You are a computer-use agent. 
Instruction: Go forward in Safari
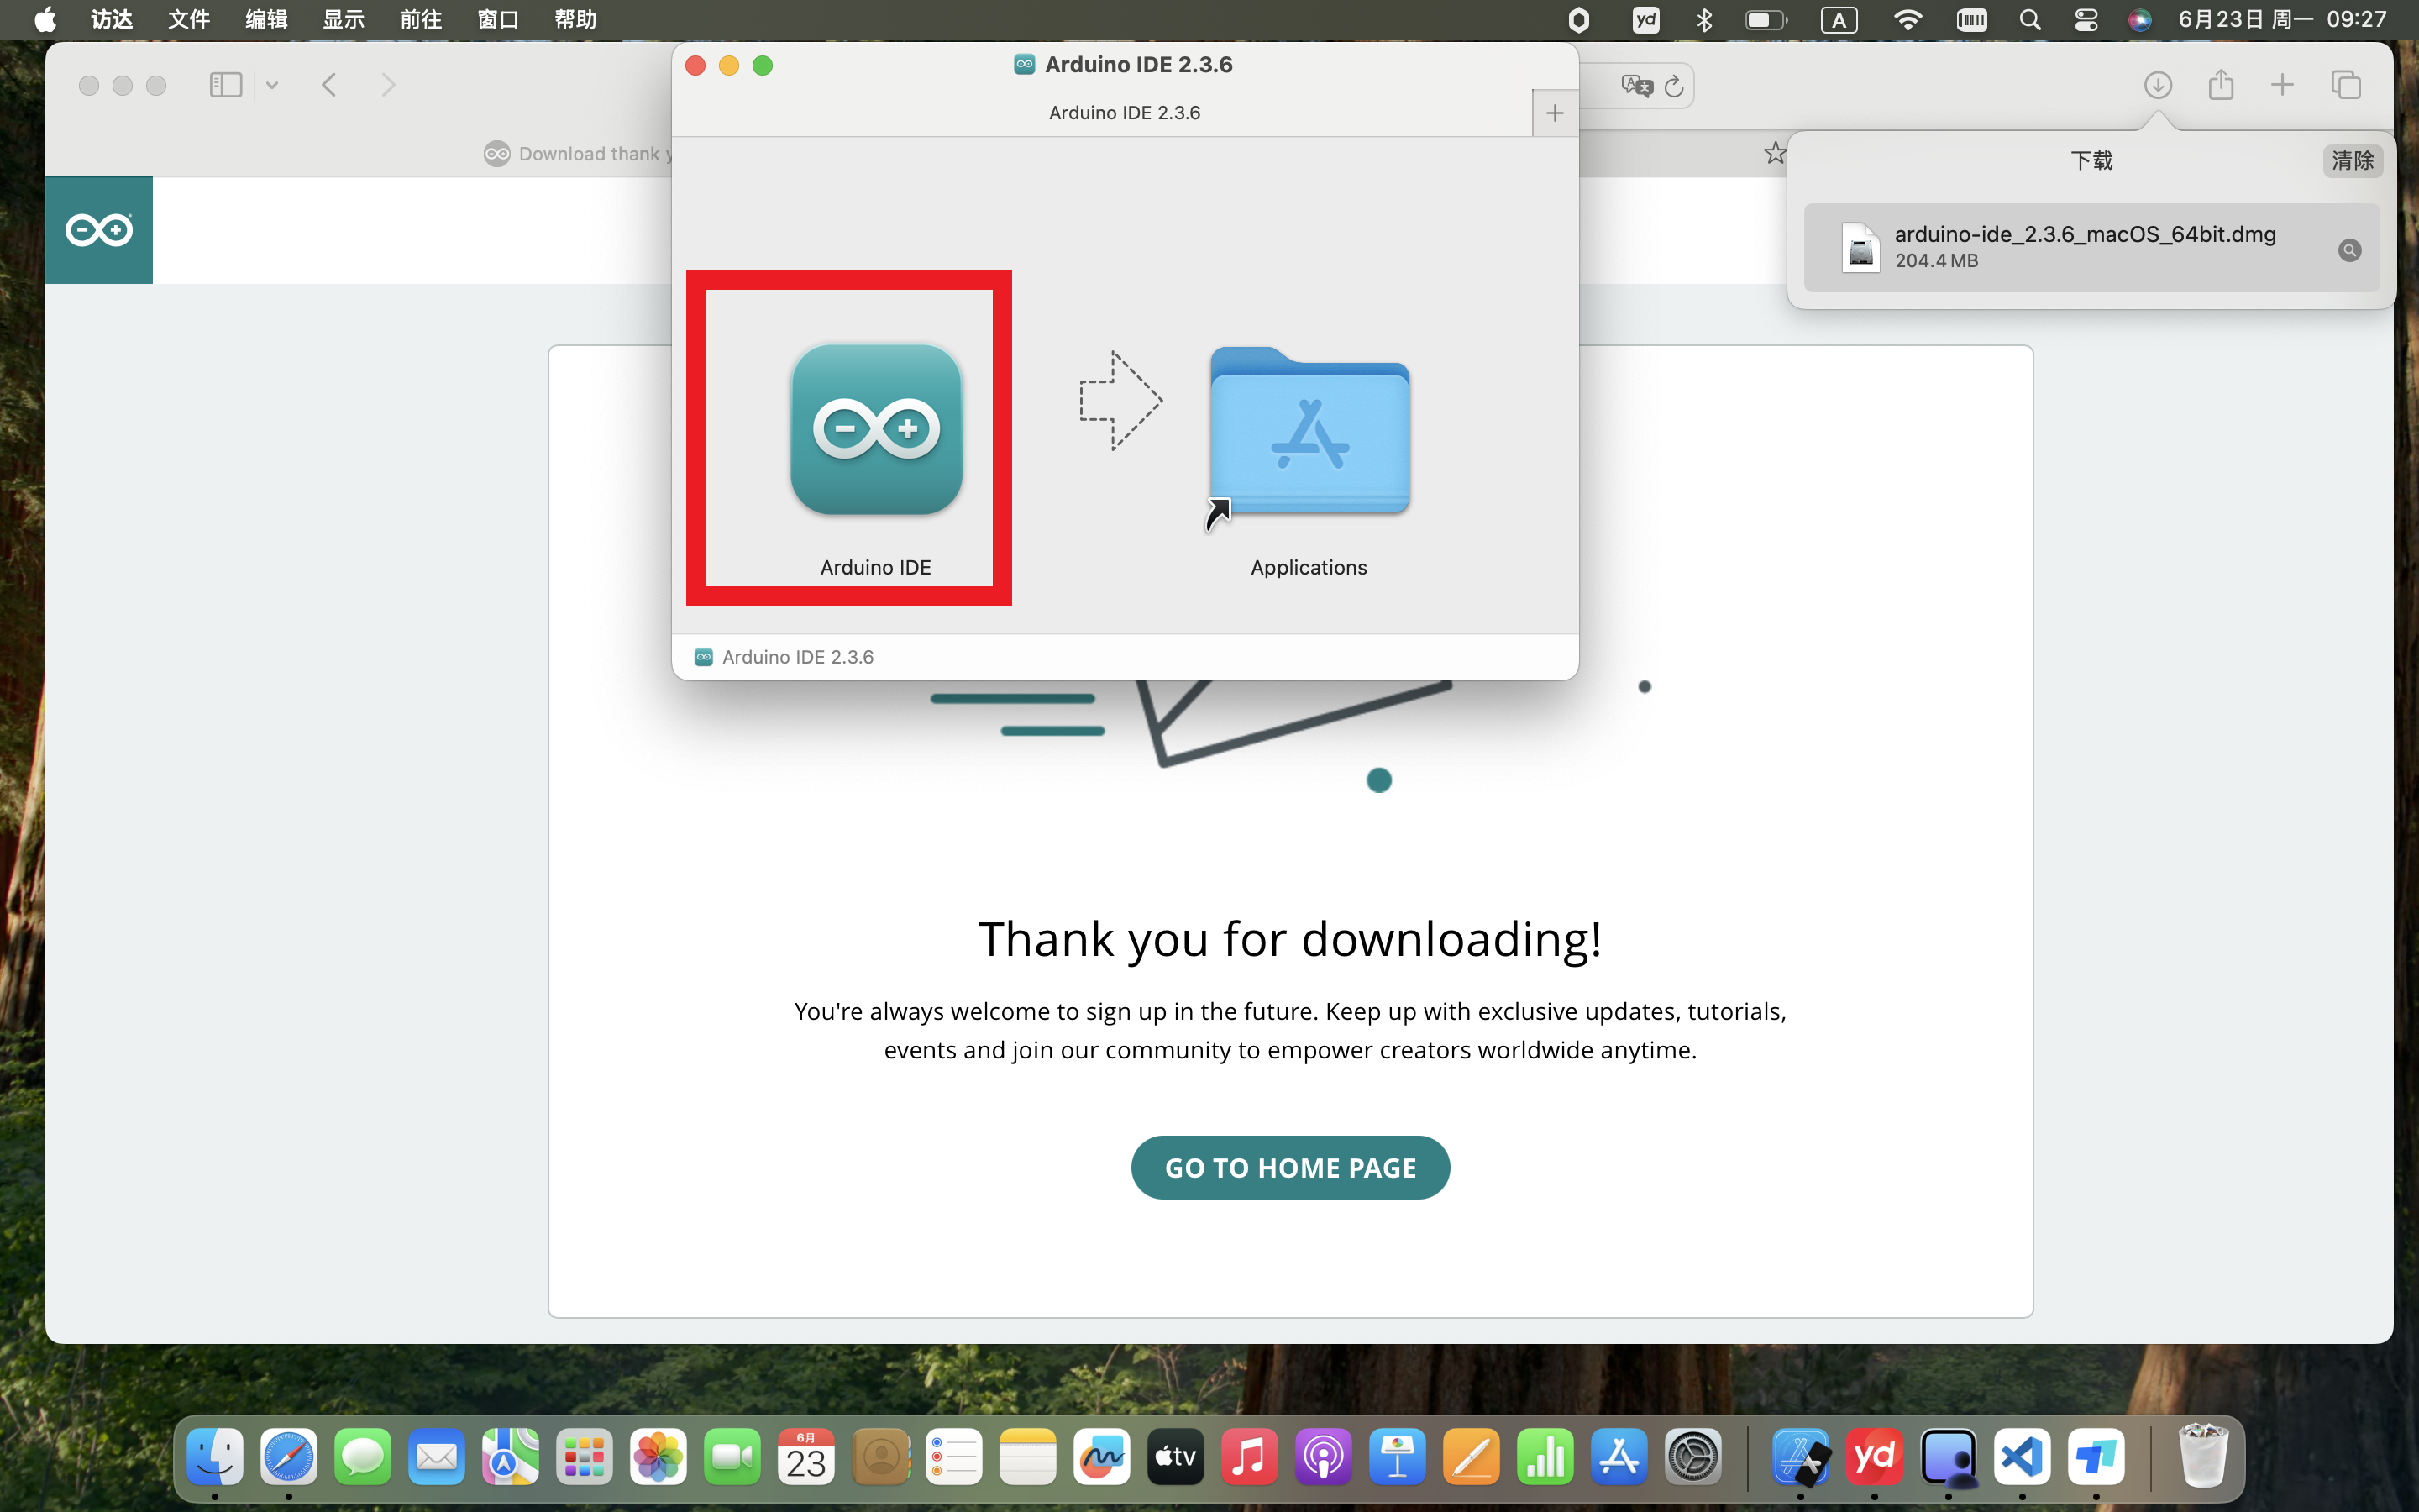click(x=389, y=85)
